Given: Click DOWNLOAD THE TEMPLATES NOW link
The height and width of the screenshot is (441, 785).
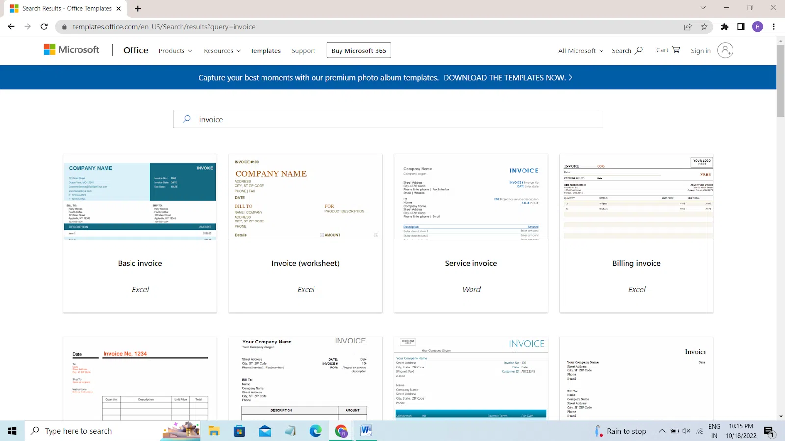Looking at the screenshot, I should tap(508, 77).
